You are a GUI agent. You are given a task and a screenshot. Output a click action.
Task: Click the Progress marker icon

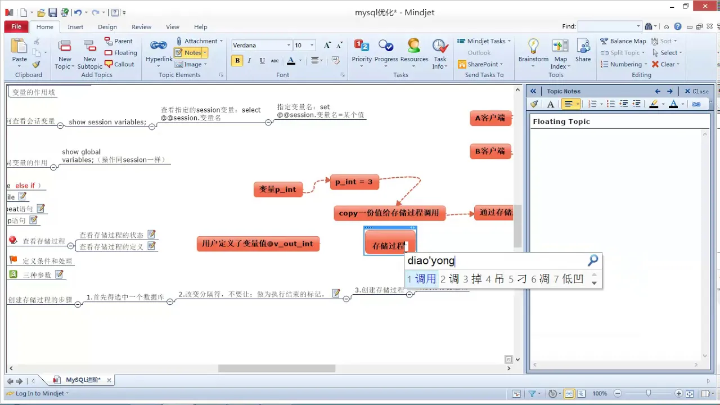point(386,46)
